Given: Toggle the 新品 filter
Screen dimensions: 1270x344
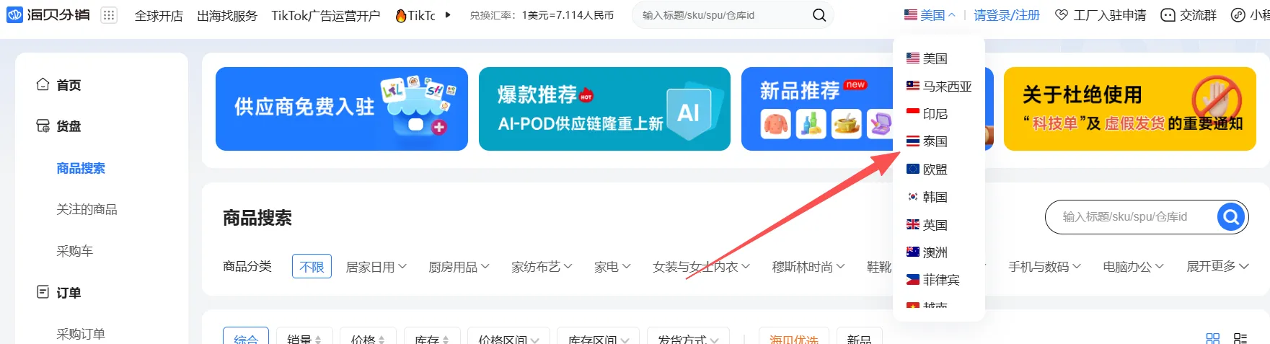Looking at the screenshot, I should 859,337.
